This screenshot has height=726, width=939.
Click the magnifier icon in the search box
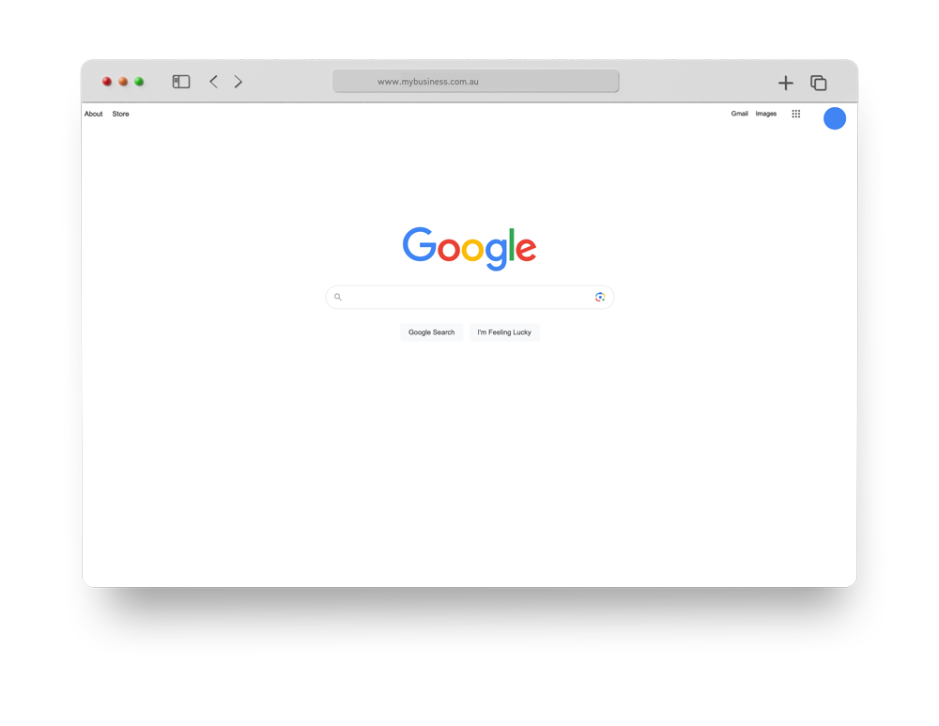(338, 297)
